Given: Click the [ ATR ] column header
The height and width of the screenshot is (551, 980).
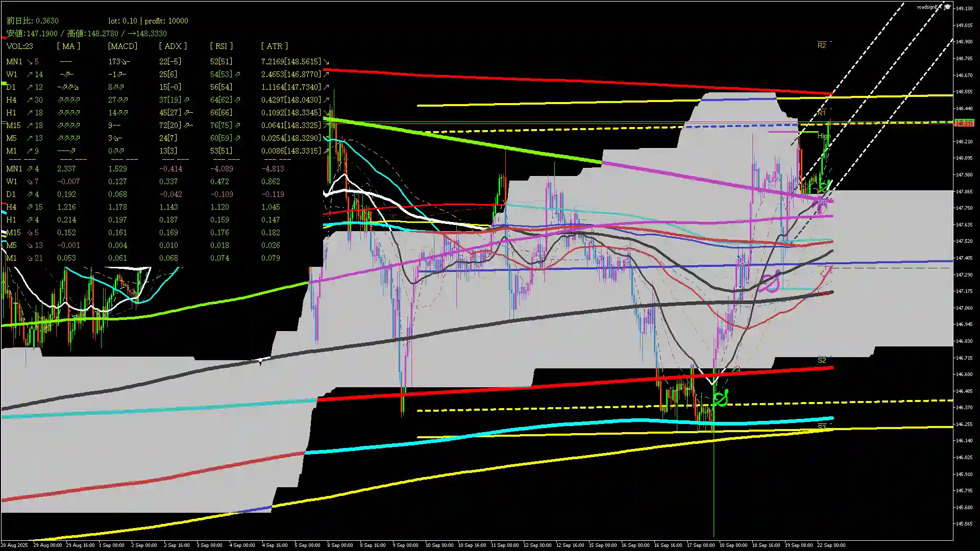Looking at the screenshot, I should (274, 46).
